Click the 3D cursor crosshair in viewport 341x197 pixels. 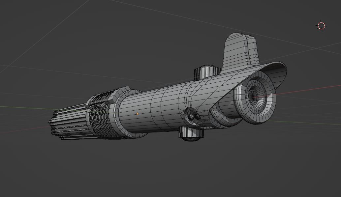coord(321,26)
